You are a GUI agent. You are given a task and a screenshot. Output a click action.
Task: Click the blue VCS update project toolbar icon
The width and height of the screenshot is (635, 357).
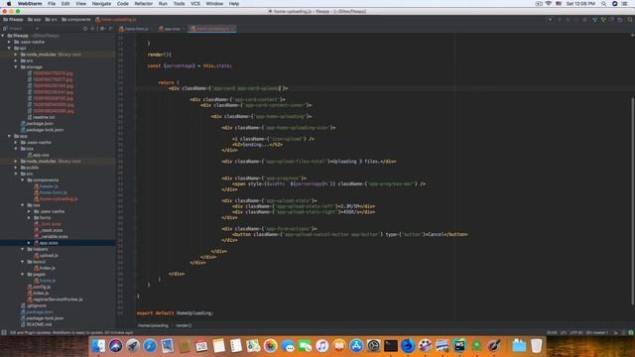coord(594,20)
